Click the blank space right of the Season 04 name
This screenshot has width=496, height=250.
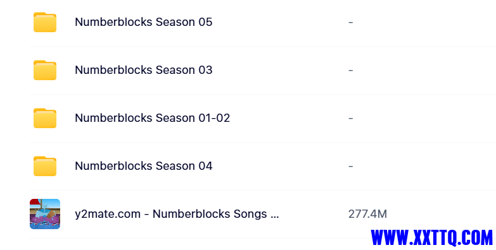(280, 166)
